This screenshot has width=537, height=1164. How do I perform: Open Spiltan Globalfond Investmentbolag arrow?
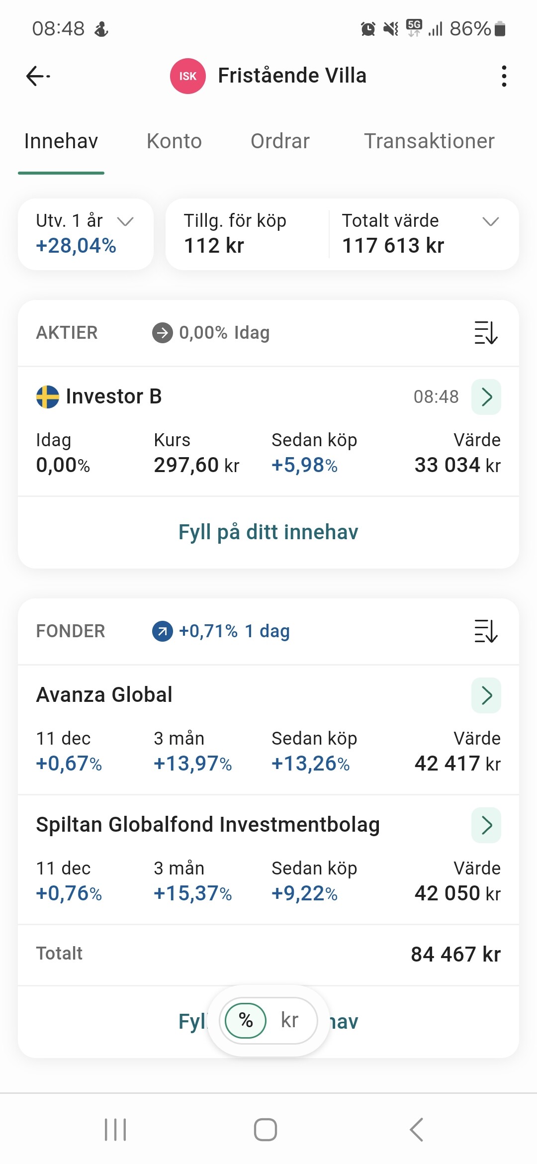click(486, 825)
